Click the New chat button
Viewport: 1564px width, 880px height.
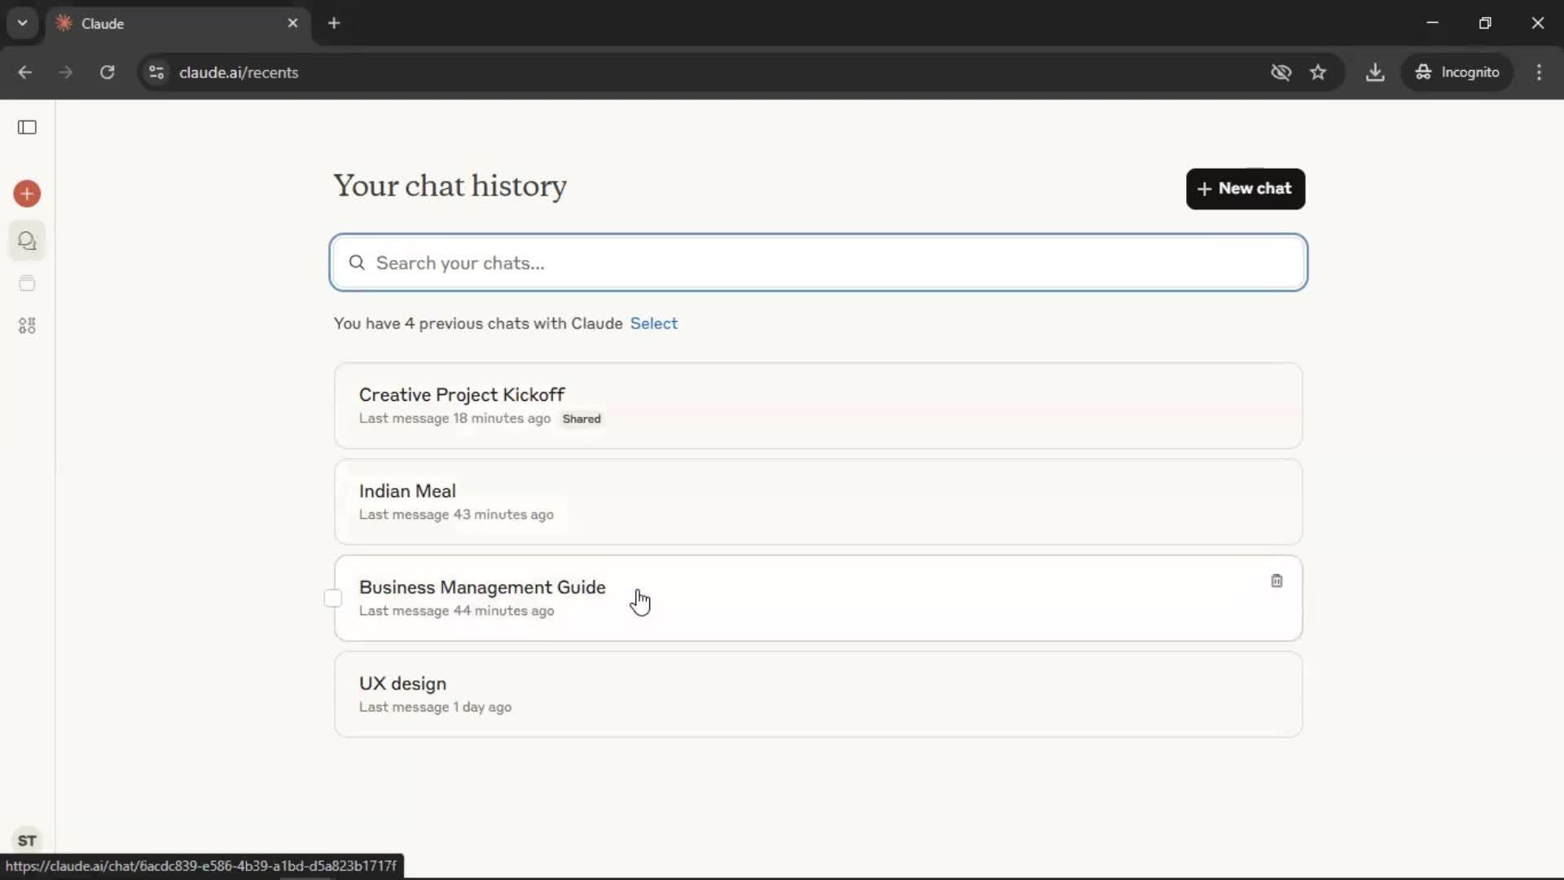point(1245,189)
